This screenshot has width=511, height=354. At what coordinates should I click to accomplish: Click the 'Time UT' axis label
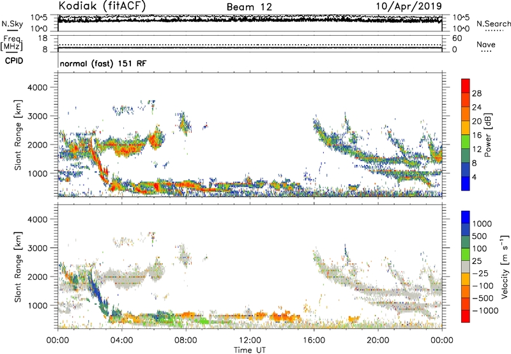click(250, 350)
